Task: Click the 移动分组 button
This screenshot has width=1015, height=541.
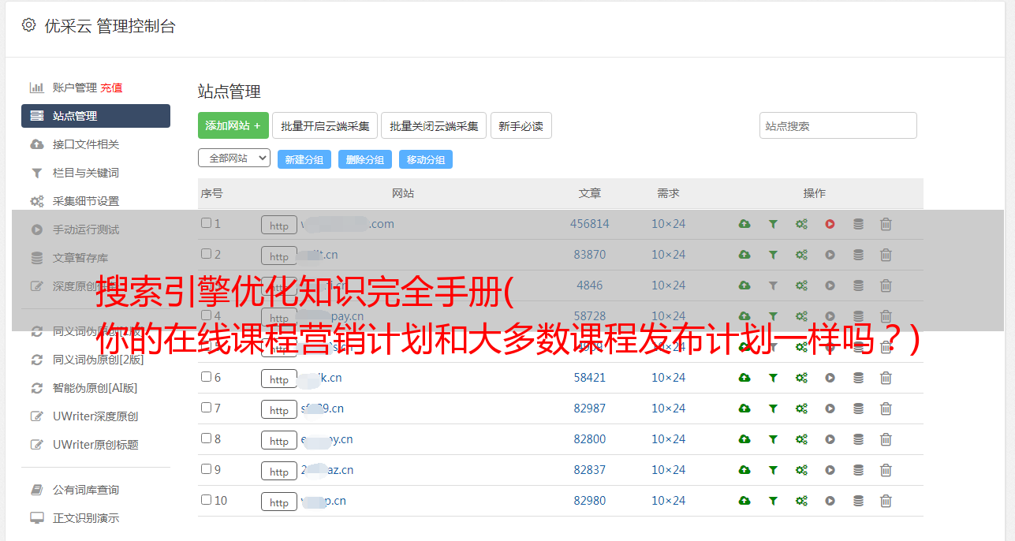Action: pyautogui.click(x=426, y=159)
